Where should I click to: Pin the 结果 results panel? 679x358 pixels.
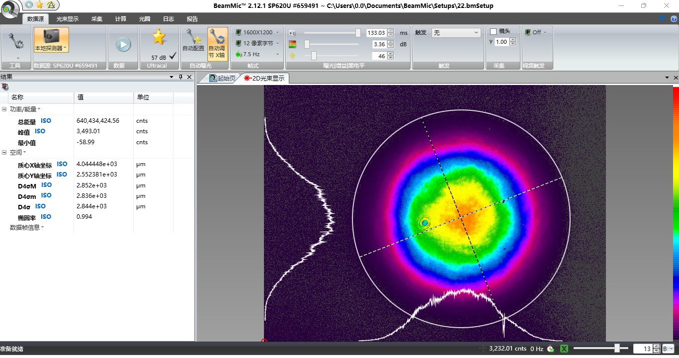tap(181, 77)
